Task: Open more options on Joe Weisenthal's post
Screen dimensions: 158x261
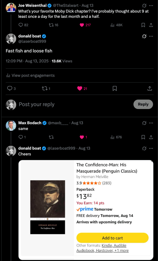Action: [x=151, y=6]
